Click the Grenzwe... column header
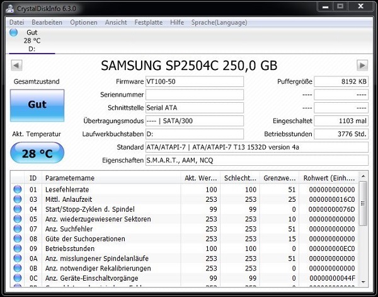Screen dimensions: 378x297 point(279,178)
